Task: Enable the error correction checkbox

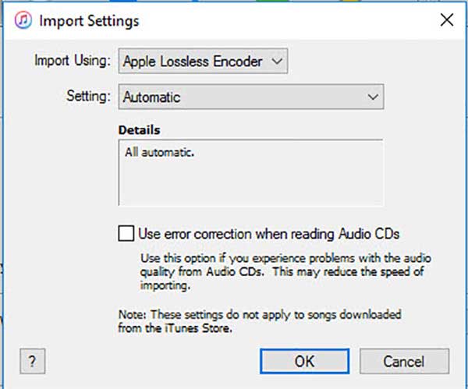Action: [x=126, y=233]
